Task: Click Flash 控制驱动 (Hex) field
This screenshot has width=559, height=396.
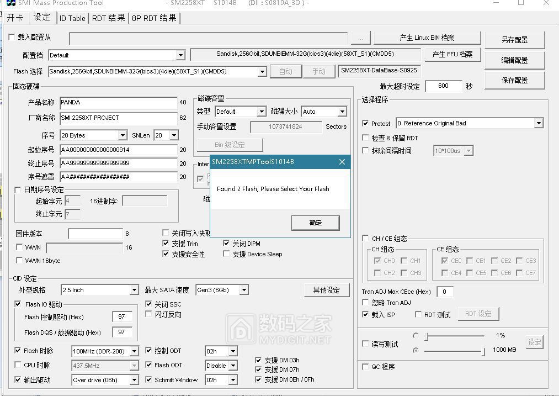Action: tap(123, 317)
